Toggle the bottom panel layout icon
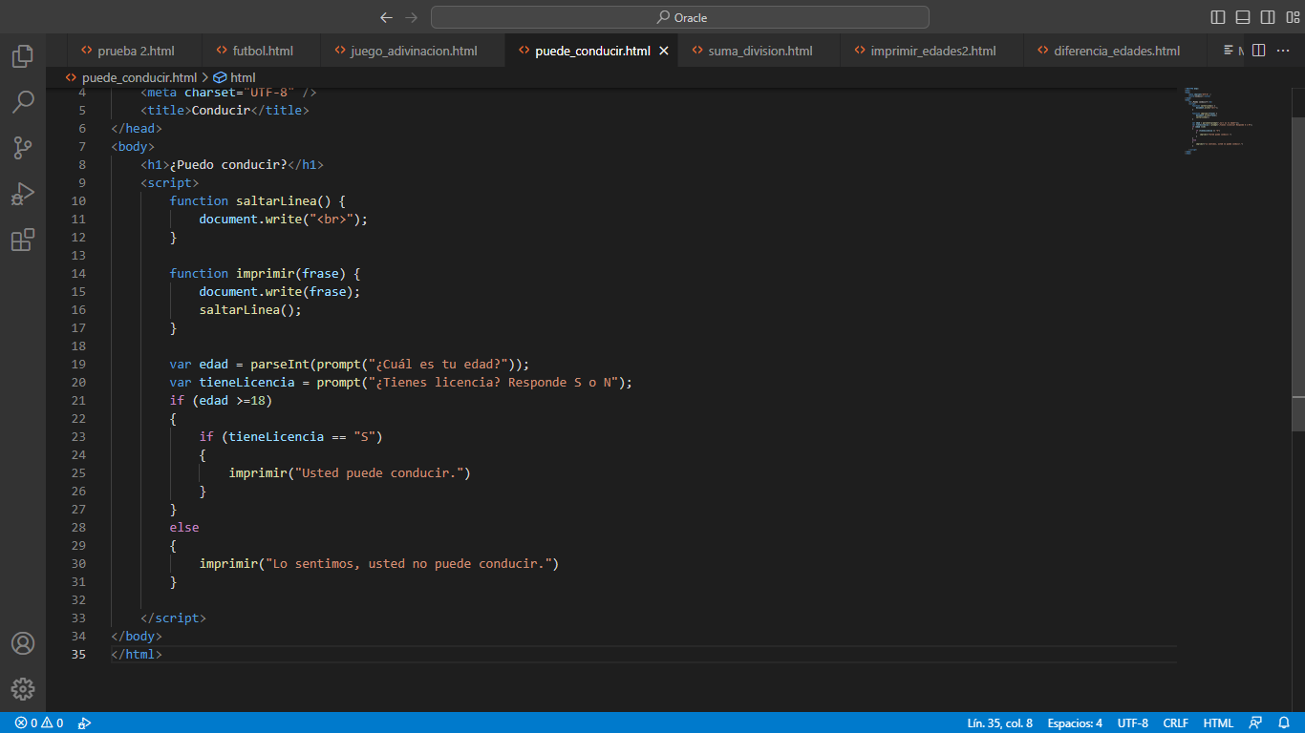 (1243, 17)
